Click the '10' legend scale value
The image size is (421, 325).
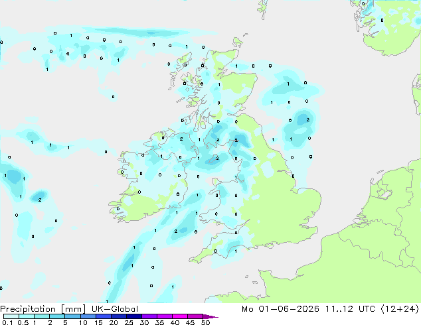click(x=83, y=322)
